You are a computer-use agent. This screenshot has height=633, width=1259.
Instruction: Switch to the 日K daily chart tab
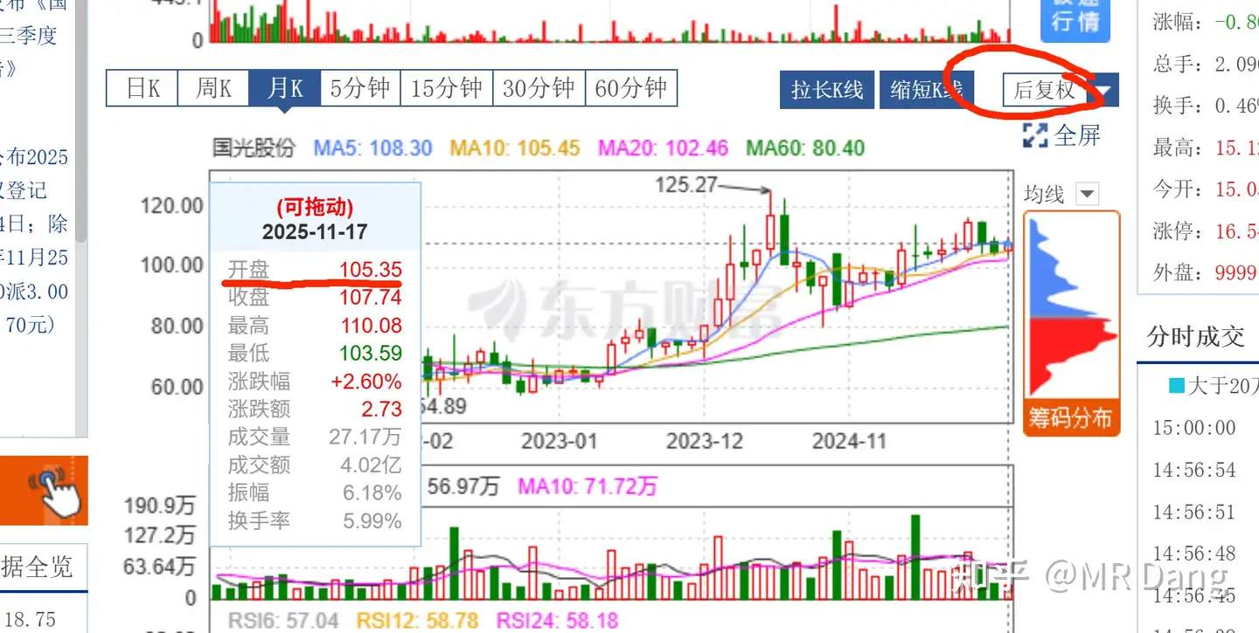coord(143,88)
